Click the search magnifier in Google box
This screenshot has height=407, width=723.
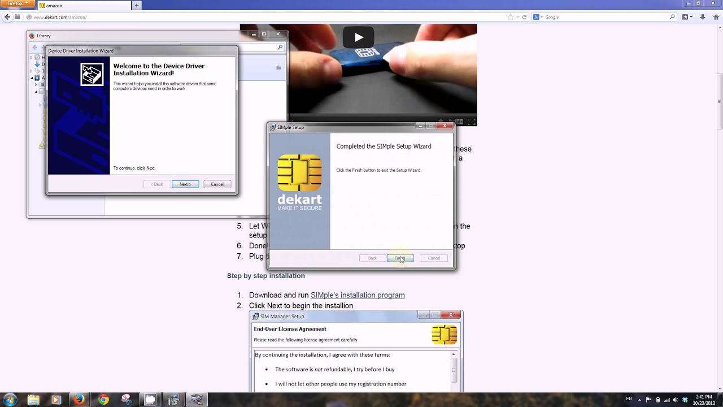click(x=672, y=17)
